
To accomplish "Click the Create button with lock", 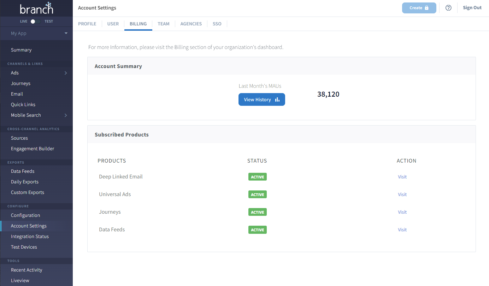I will (x=419, y=8).
